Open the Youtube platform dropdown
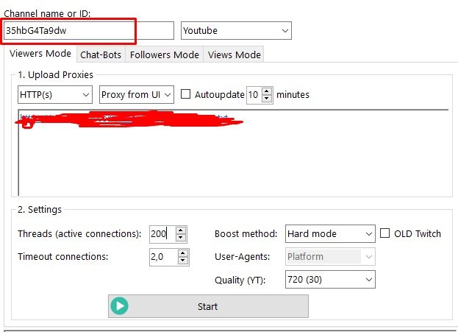 [x=236, y=31]
